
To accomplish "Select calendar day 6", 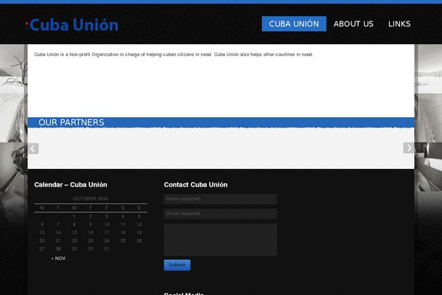I will 42,224.
